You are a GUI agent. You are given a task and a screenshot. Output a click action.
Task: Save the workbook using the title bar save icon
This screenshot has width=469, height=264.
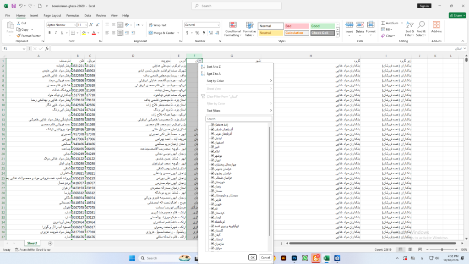point(13,6)
